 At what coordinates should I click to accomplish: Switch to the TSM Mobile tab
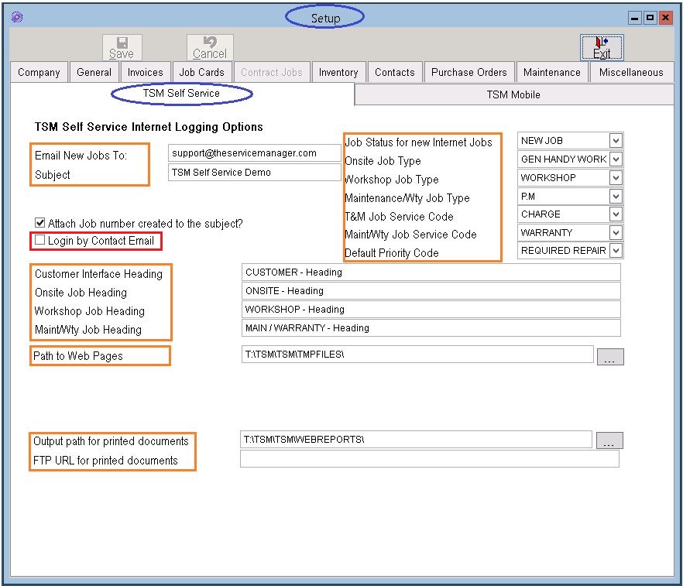pos(513,94)
